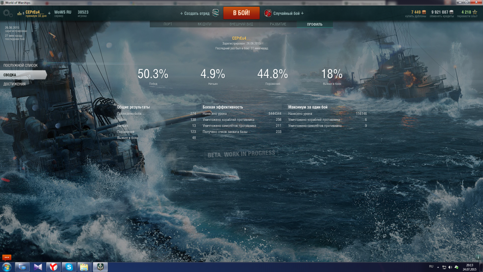This screenshot has width=483, height=272.
Task: Click обменять кредиты link
Action: [442, 16]
